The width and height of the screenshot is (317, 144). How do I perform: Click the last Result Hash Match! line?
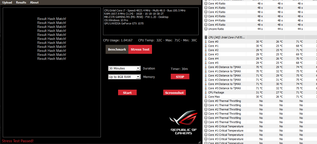52,59
